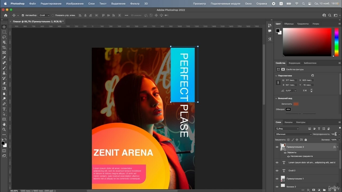Screen dimensions: 342x192
Task: Choose the Horizontal Type tool
Action: pyautogui.click(x=4, y=109)
